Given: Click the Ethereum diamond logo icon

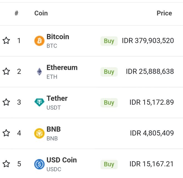Looking at the screenshot, I should click(x=39, y=72).
